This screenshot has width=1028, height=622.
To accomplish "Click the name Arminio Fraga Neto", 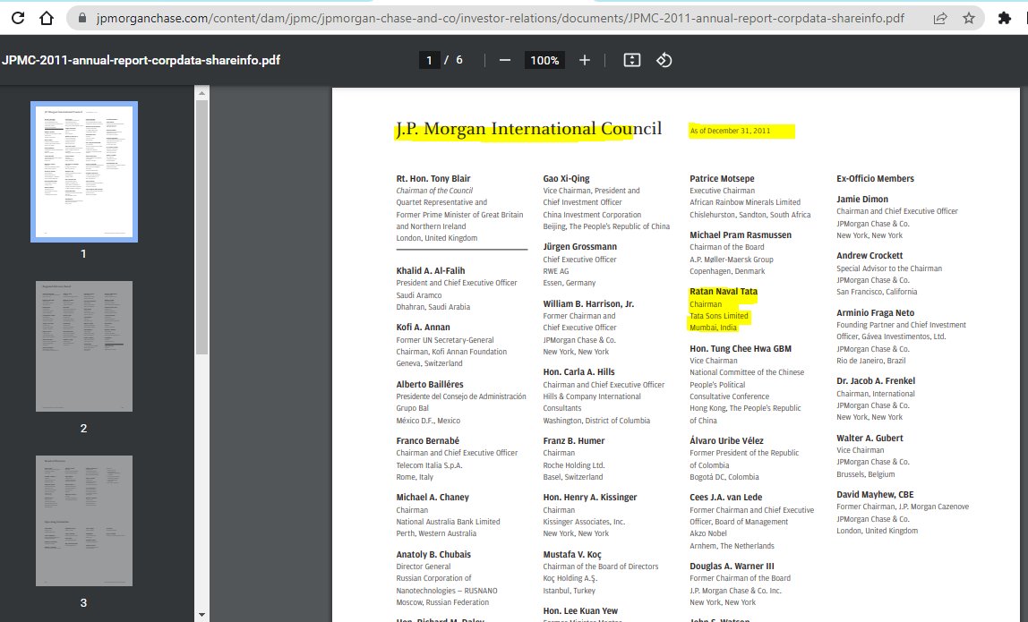I will (875, 313).
